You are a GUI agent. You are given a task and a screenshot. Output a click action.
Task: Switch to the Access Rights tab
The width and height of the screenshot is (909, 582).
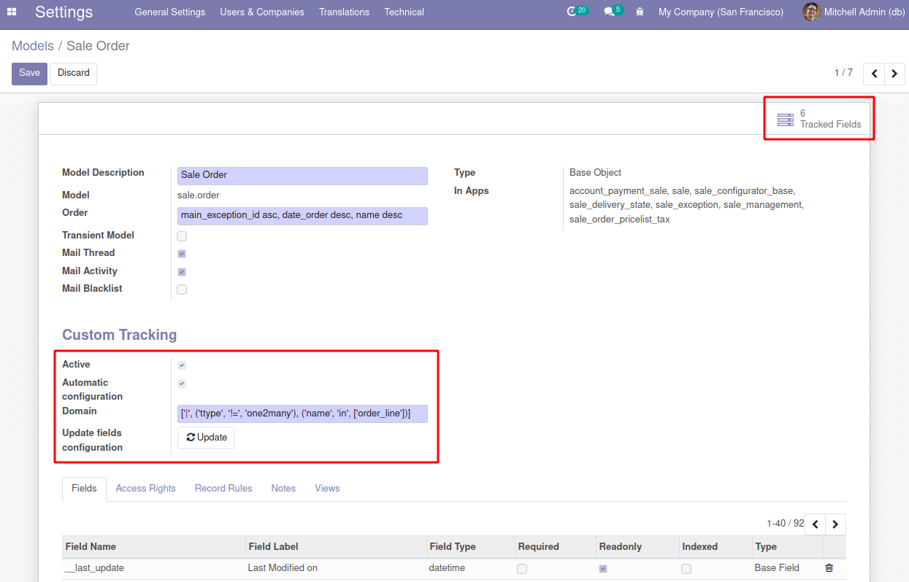click(x=145, y=488)
